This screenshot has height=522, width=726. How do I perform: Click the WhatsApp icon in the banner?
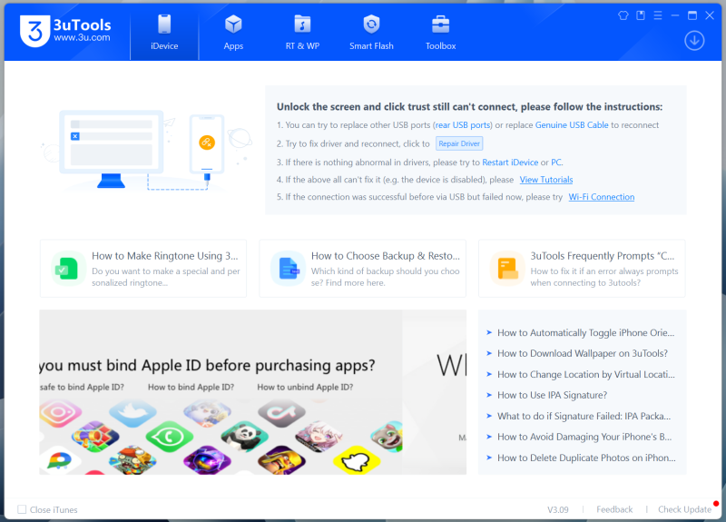(x=170, y=437)
